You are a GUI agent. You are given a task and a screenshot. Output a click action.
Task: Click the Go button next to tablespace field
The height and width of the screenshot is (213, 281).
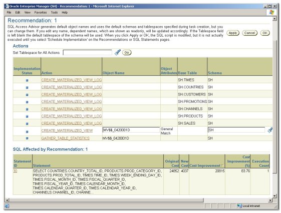pyautogui.click(x=127, y=52)
